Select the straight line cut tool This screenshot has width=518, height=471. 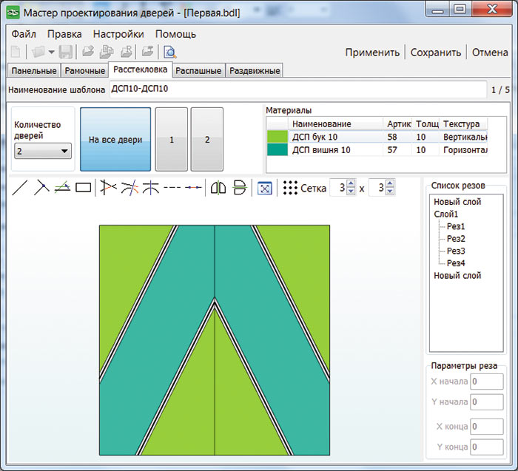pos(20,188)
